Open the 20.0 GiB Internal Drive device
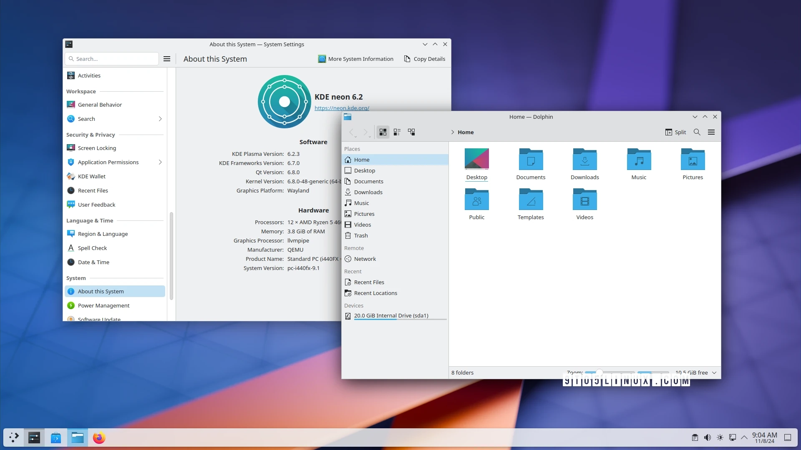Screen dimensions: 801x450 click(x=395, y=316)
